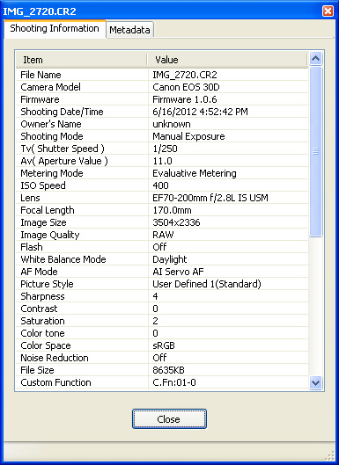Screen dimensions: 339x465
Task: Click the scrollbar down arrow
Action: tap(315, 382)
